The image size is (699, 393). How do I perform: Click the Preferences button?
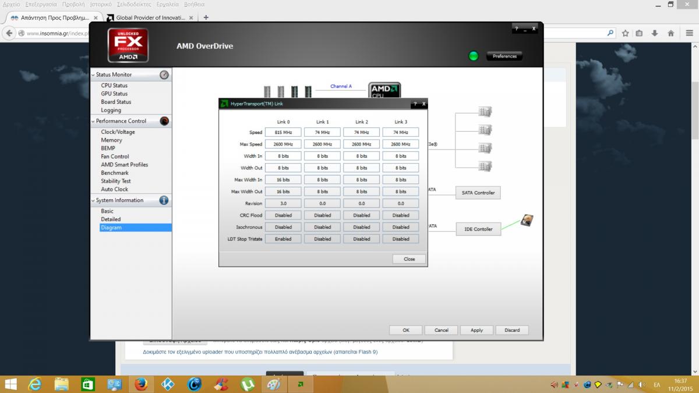click(504, 56)
